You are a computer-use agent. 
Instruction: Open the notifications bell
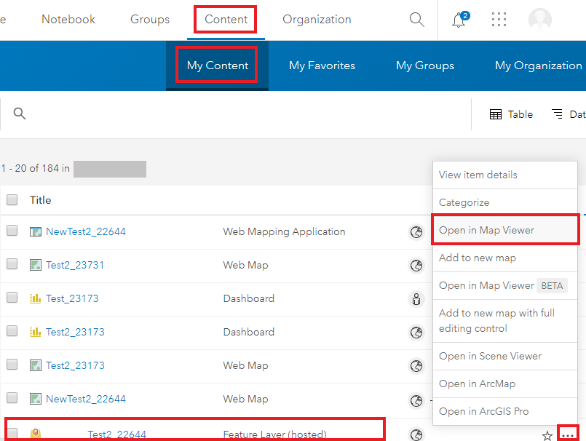pos(459,20)
